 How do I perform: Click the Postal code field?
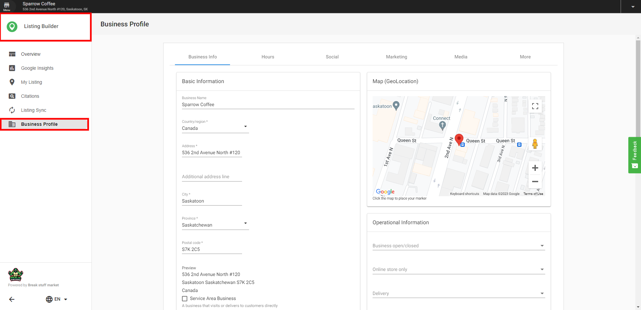[212, 249]
